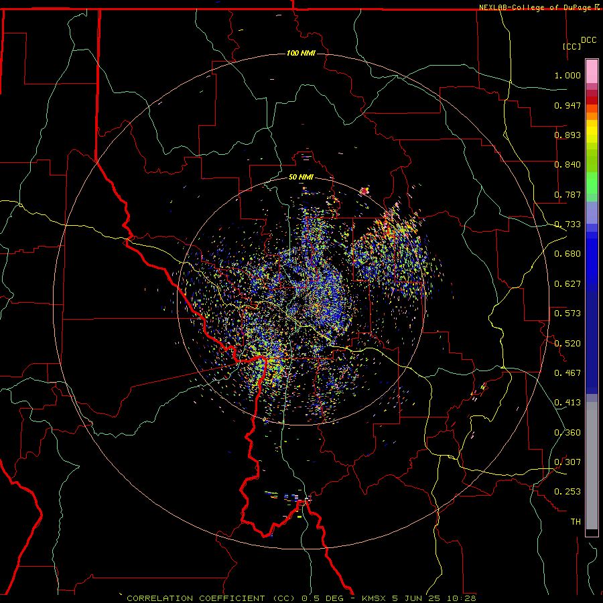Click the 0.307 scale value
Viewport: 603px width, 603px height.
click(567, 462)
